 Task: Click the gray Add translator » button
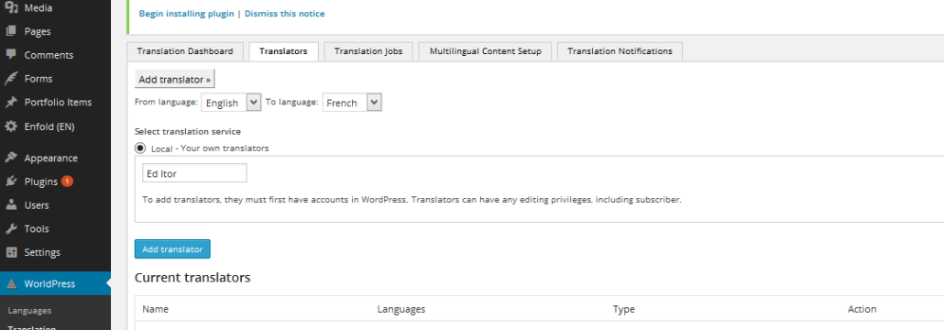[174, 79]
